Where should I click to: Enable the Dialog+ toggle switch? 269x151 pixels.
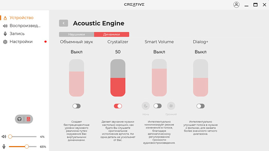tap(201, 106)
